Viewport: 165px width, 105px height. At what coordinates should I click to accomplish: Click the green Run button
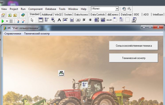coord(3,21)
